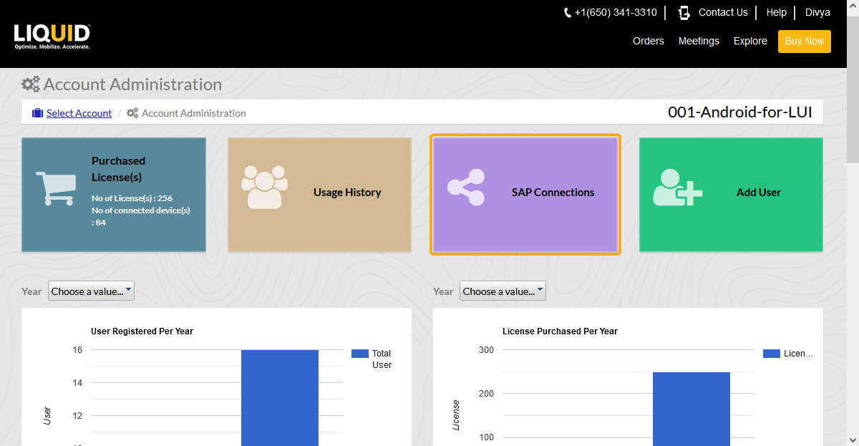The image size is (859, 446).
Task: Click the scrollbar up arrow
Action: pyautogui.click(x=853, y=6)
